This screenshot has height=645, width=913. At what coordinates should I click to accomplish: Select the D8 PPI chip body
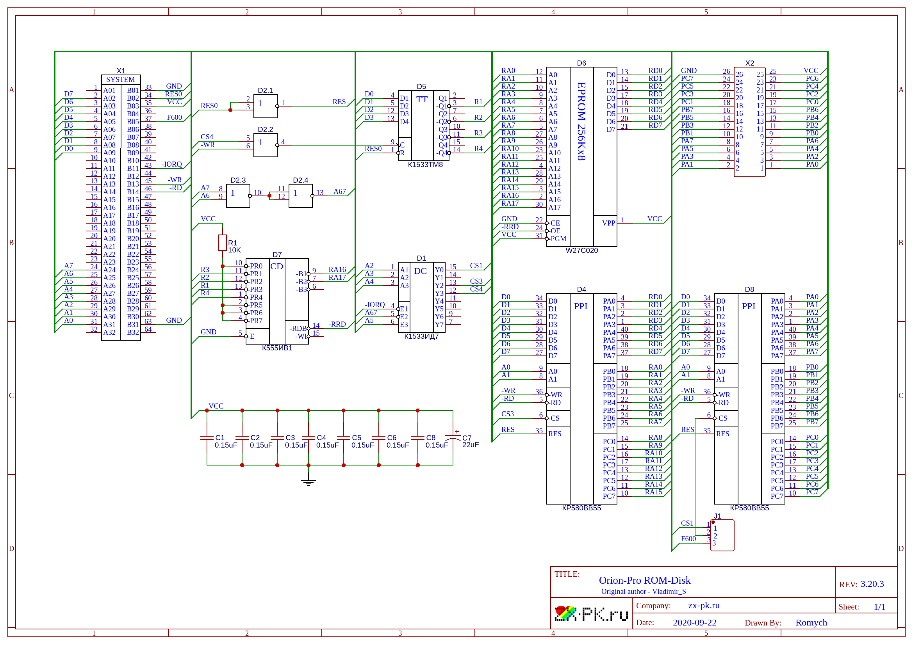click(x=749, y=398)
